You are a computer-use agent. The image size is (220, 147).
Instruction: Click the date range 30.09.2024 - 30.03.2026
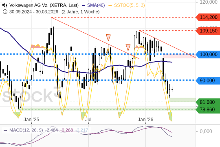pyautogui.click(x=34, y=12)
